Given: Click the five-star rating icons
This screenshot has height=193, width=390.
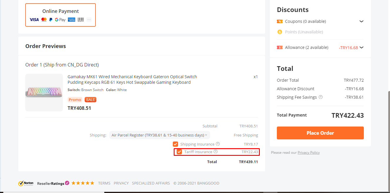Looking at the screenshot, I should click(x=83, y=183).
